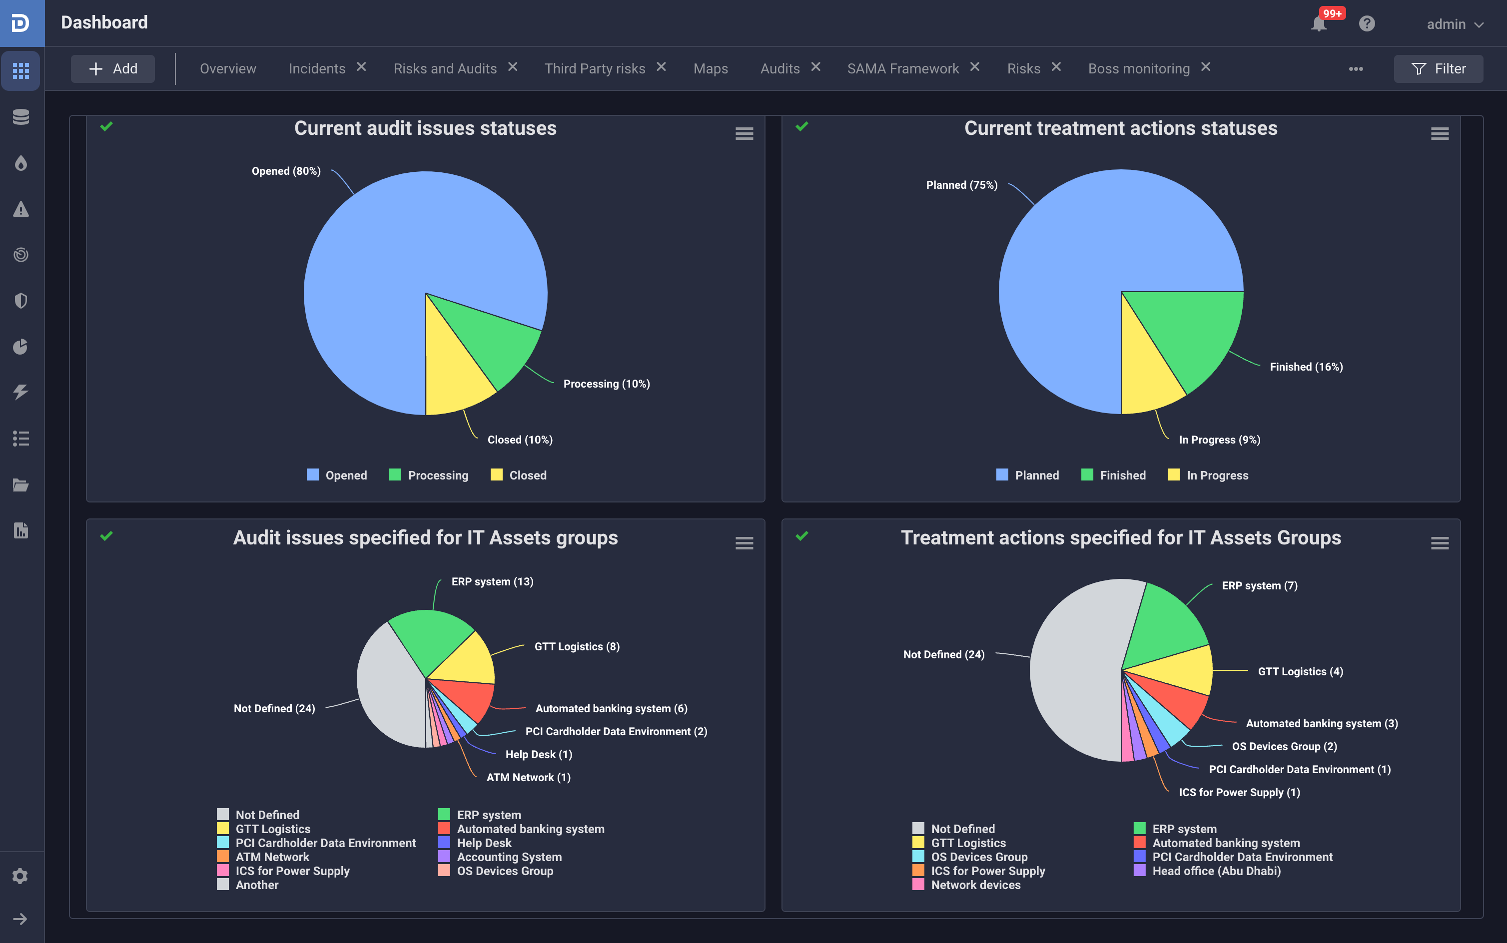Open the lightning bolt sidebar icon
Screen dimensions: 1507x943
tap(21, 392)
